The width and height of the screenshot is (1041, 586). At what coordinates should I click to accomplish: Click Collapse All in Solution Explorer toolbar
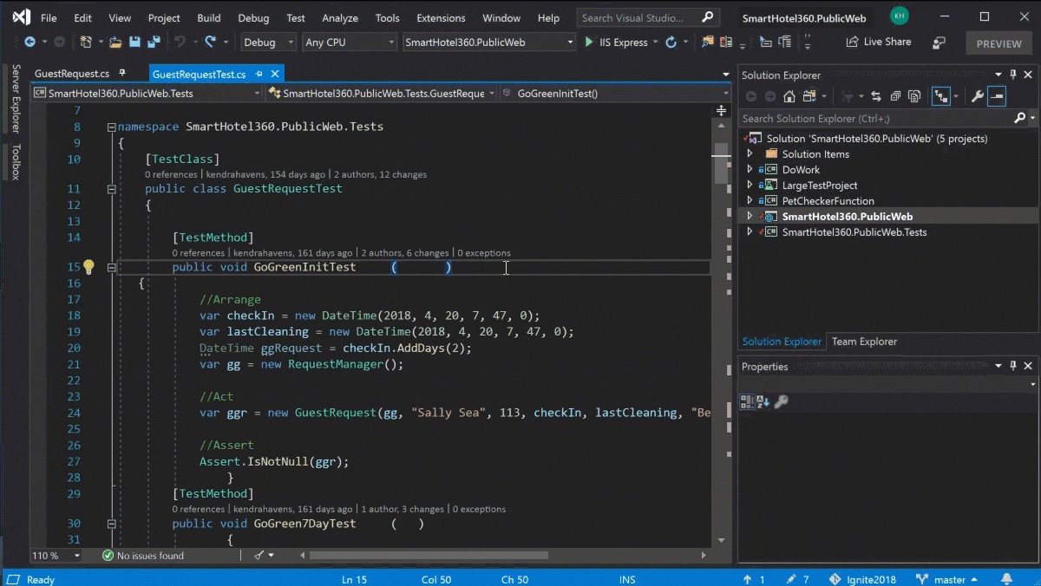click(894, 96)
